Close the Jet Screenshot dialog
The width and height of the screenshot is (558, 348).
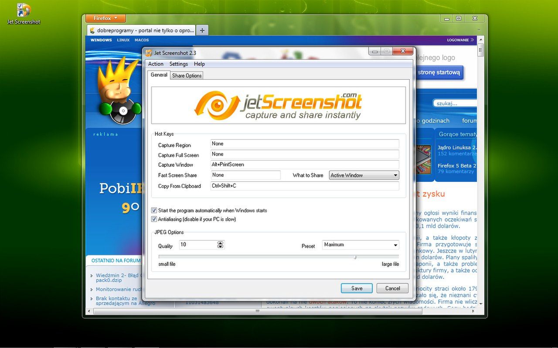click(402, 51)
